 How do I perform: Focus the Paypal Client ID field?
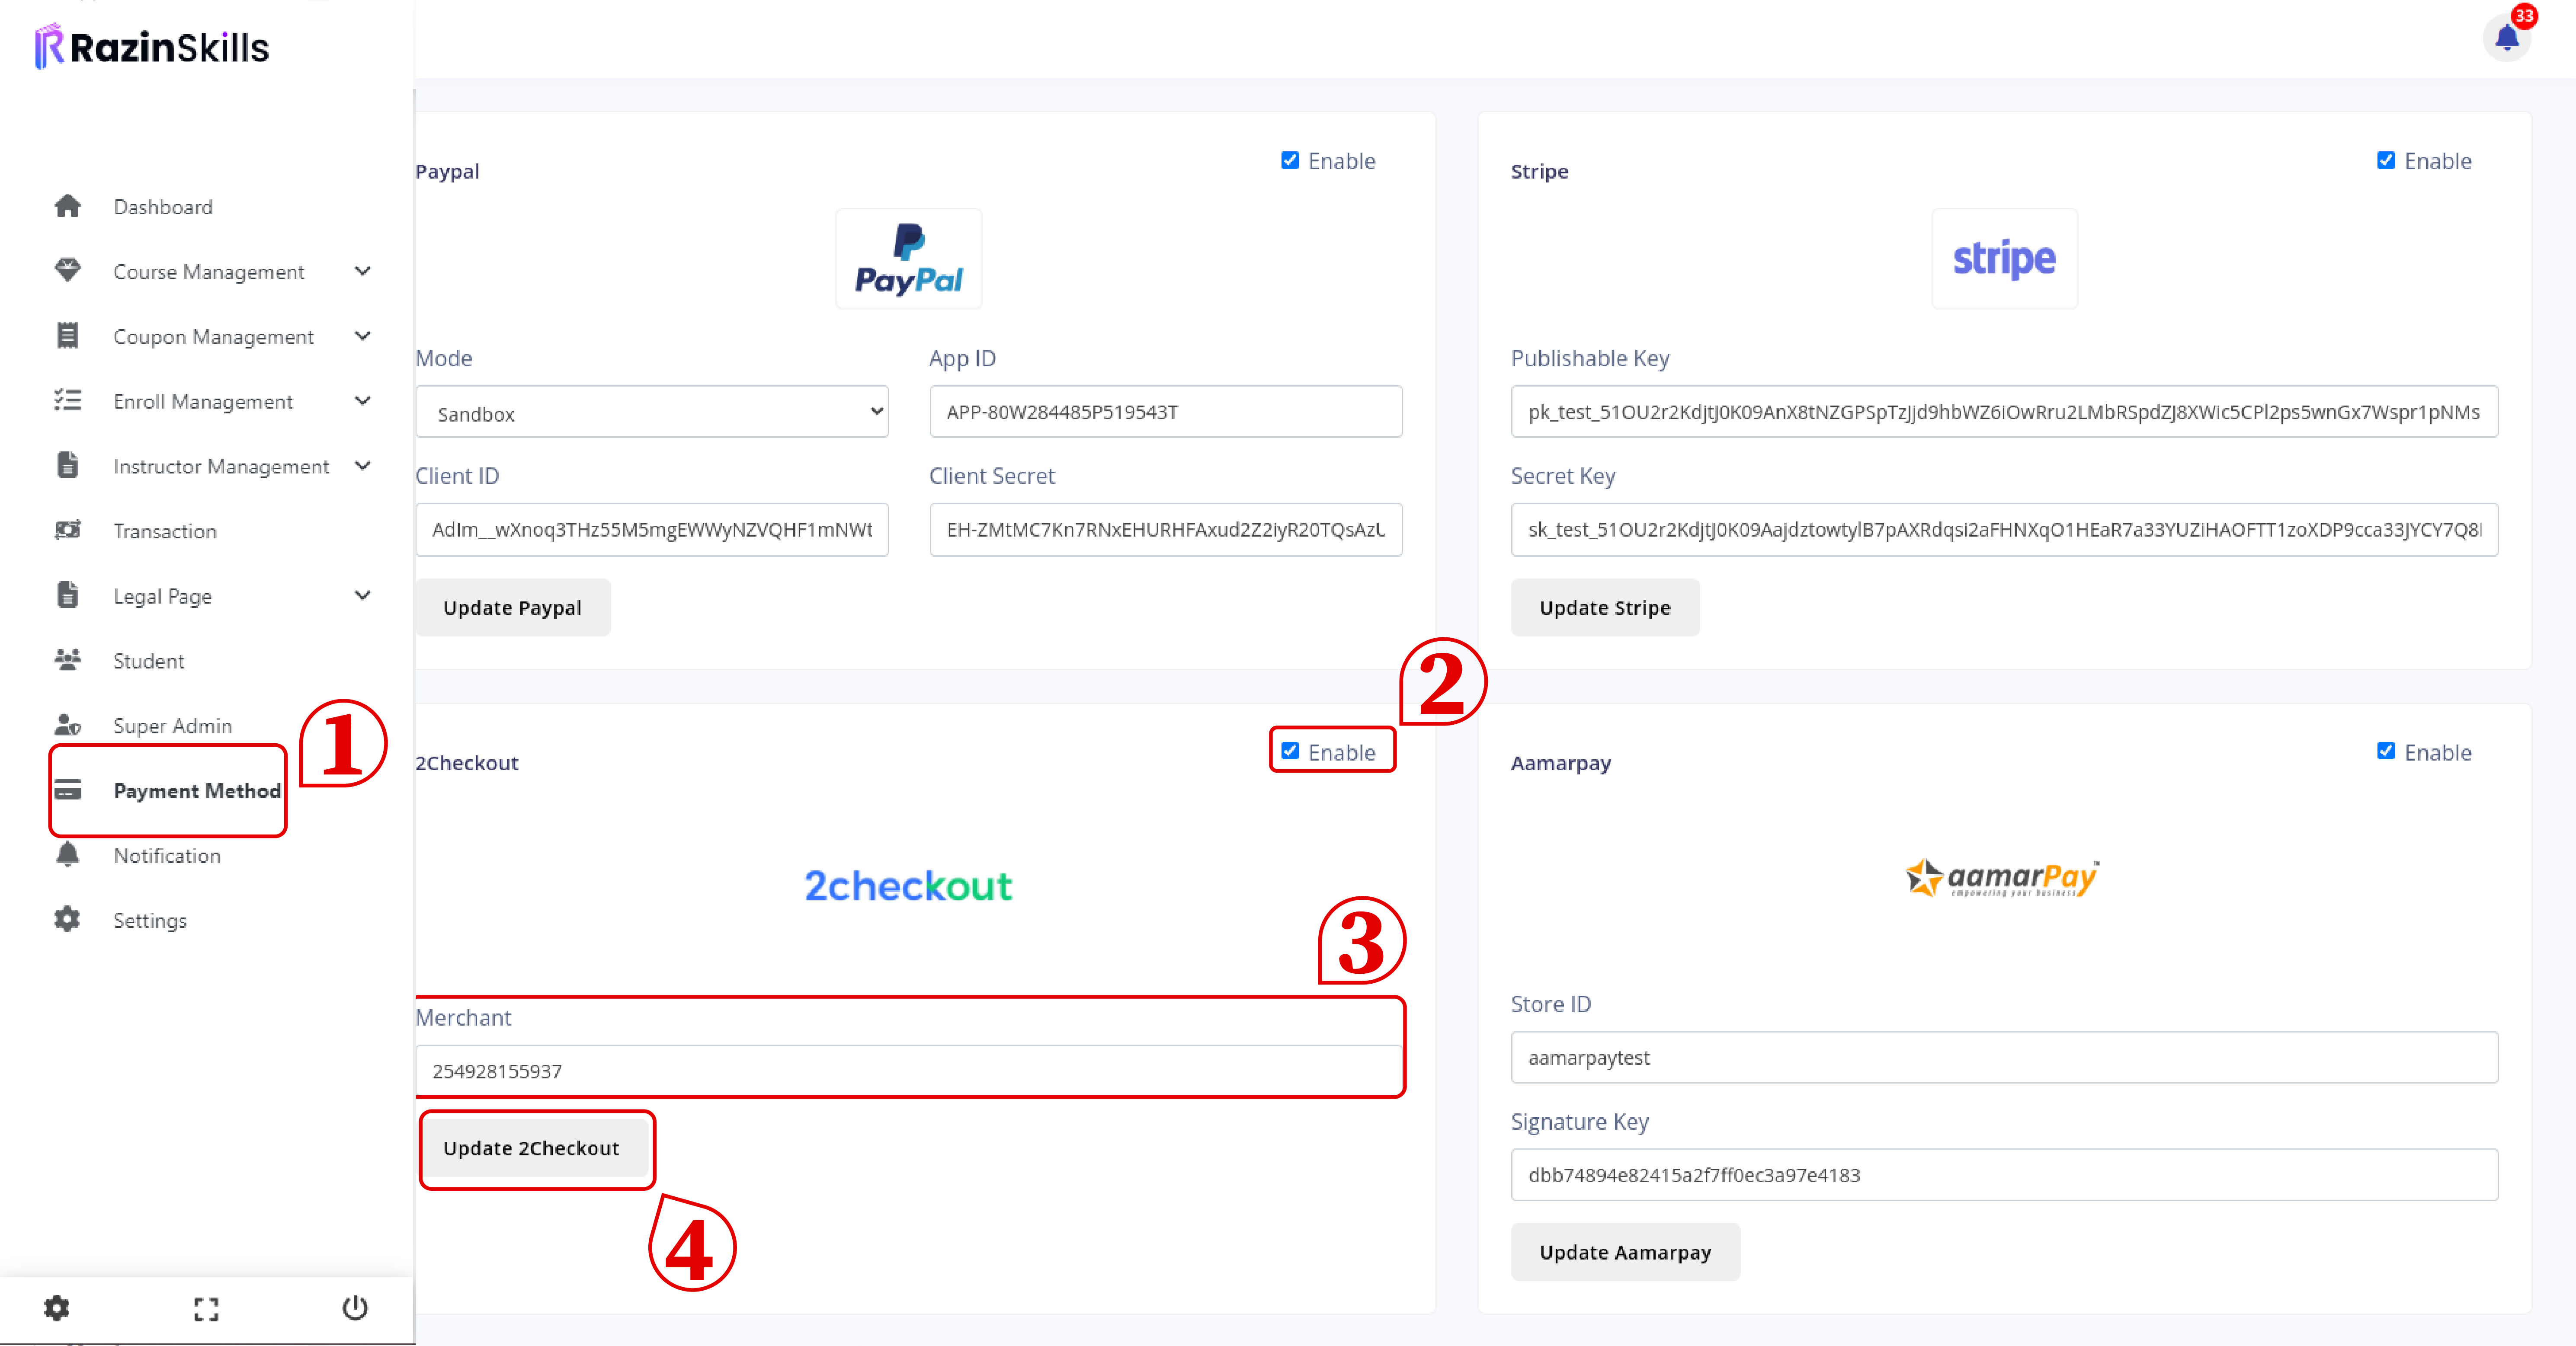coord(652,530)
